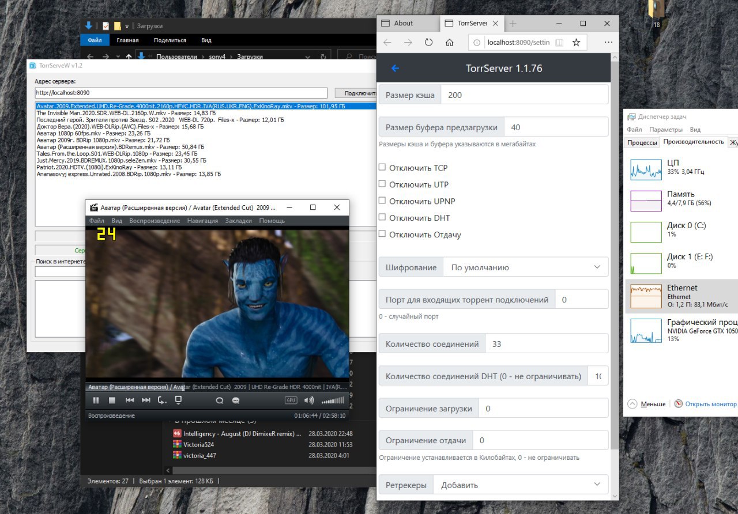
Task: Open the Вид menu in media player
Action: (116, 221)
